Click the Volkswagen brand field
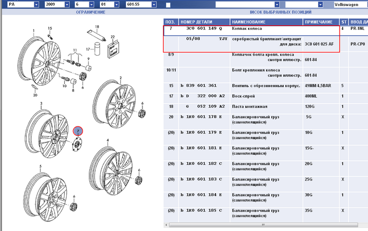This screenshot has height=231, width=368. click(x=351, y=4)
